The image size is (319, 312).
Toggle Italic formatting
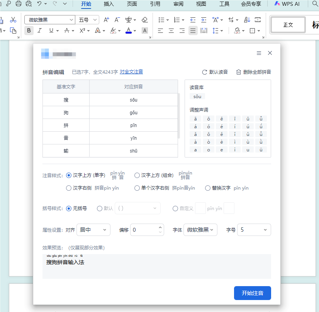coord(39,31)
